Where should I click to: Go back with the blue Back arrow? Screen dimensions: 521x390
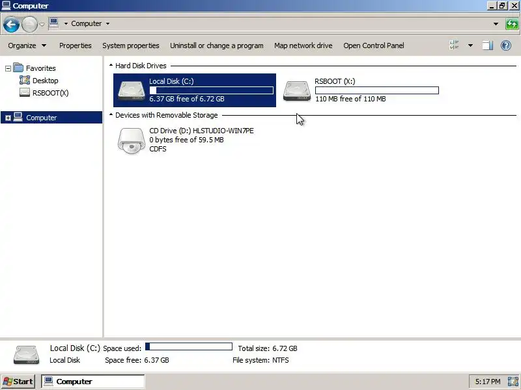[x=11, y=25]
